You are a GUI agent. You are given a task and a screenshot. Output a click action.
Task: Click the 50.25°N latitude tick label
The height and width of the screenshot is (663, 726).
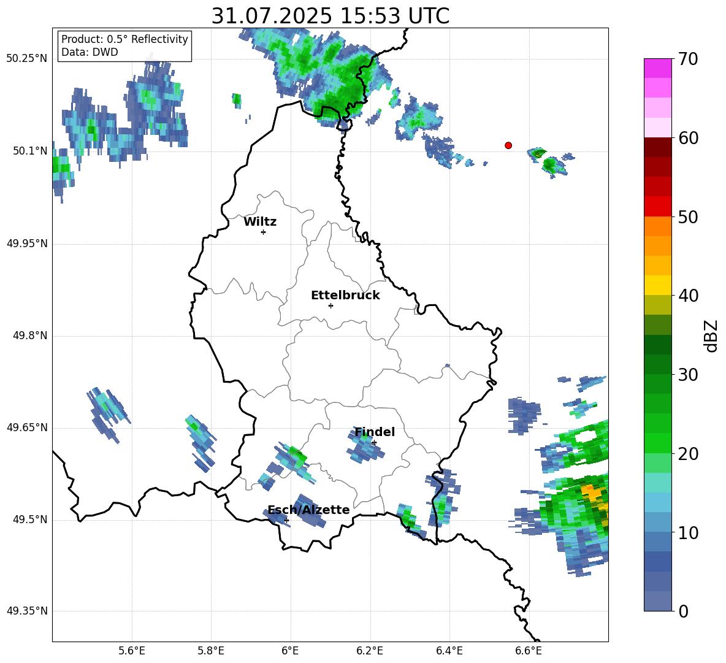click(27, 59)
